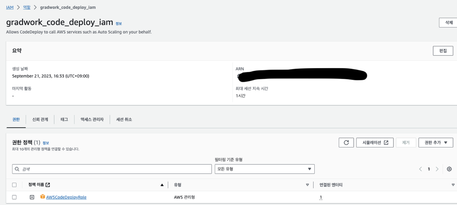Click the 1시간 max session duration value
457x205 pixels.
[x=240, y=96]
